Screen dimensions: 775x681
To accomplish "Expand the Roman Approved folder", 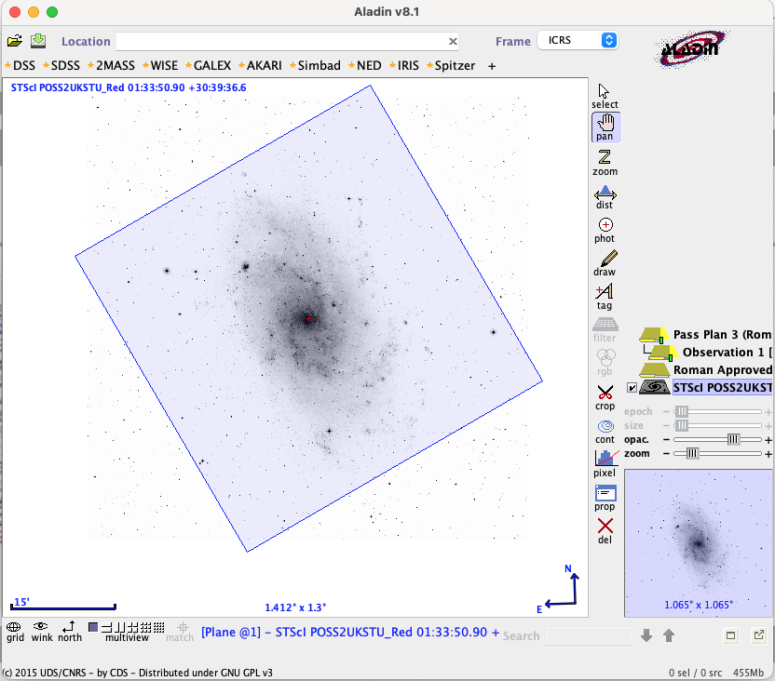I will [653, 369].
